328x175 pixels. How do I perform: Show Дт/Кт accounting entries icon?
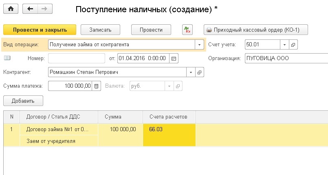click(x=187, y=30)
